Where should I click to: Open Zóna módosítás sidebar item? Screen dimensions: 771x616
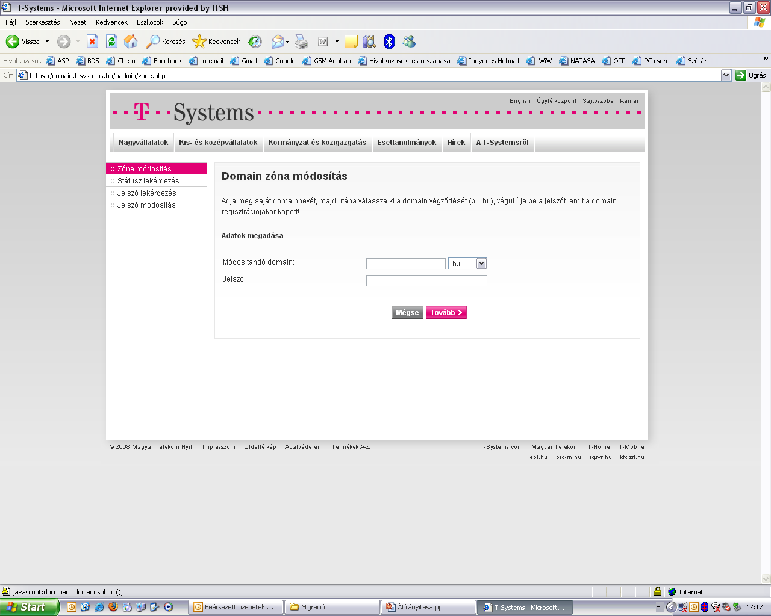tap(157, 169)
